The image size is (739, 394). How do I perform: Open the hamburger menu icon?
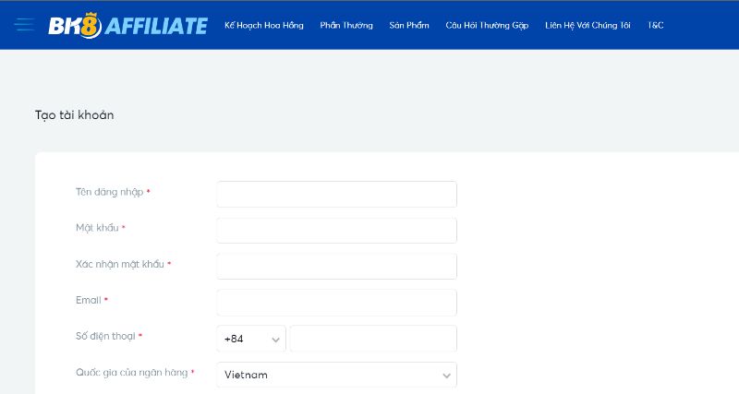[x=25, y=25]
